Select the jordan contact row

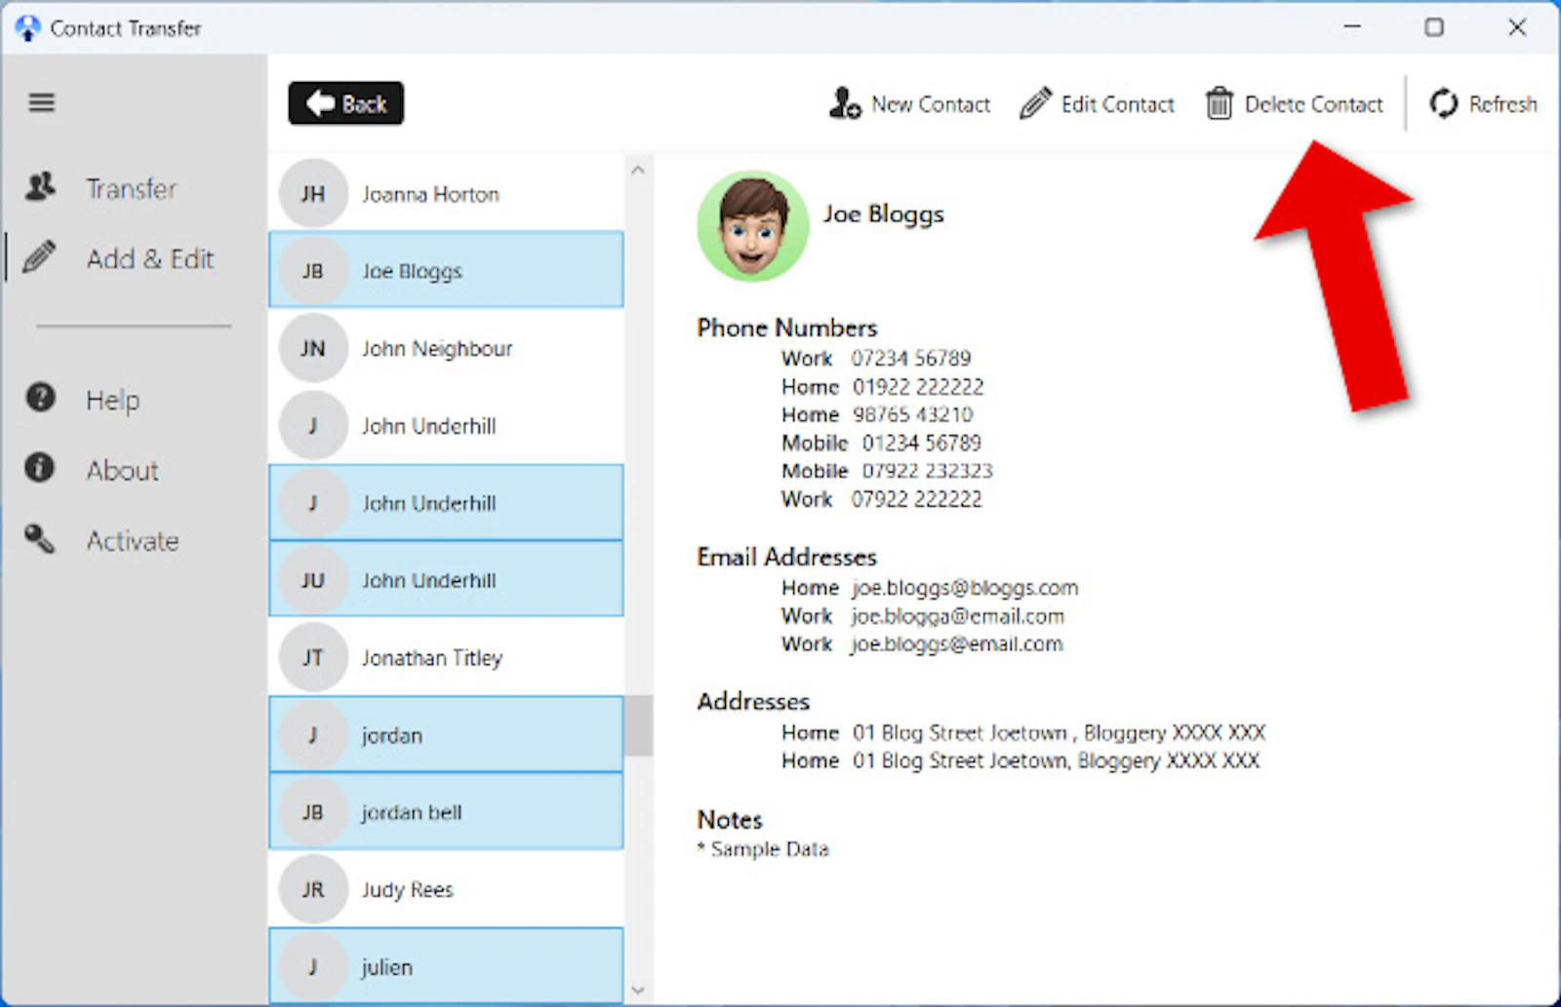446,734
